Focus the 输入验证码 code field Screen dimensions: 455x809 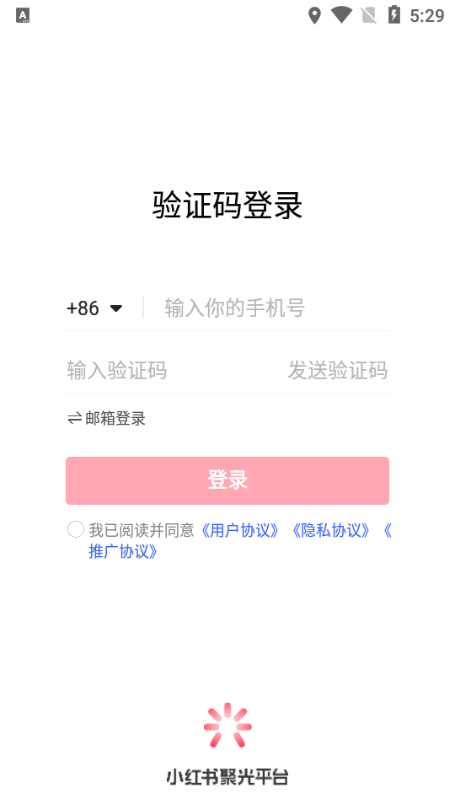(x=173, y=371)
